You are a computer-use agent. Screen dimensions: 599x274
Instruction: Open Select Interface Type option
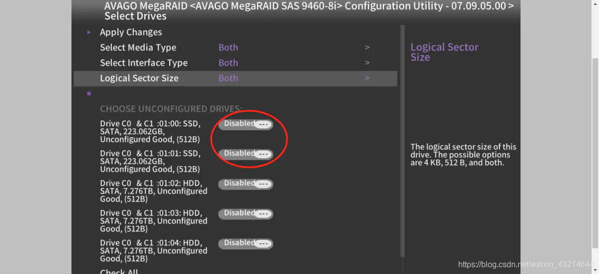click(x=144, y=63)
